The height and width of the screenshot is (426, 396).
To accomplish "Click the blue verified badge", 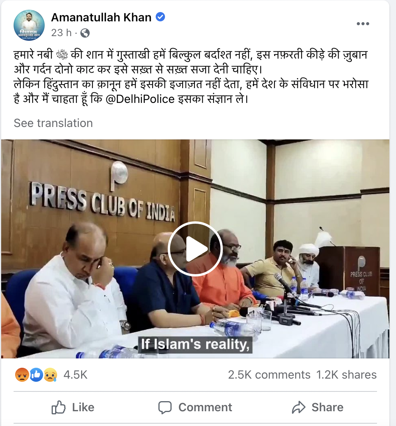I will 160,17.
